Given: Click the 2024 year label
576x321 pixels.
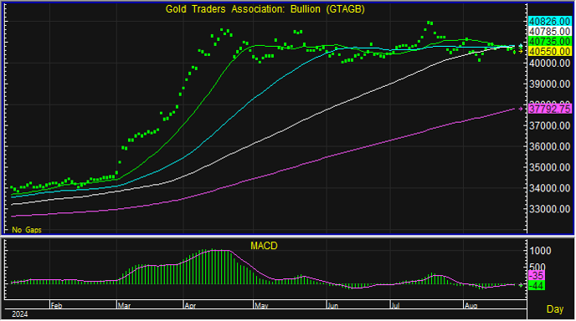Looking at the screenshot, I should point(20,314).
